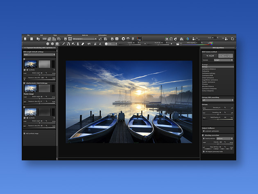Open the Extras menu
The image size is (258, 194).
pos(70,35)
